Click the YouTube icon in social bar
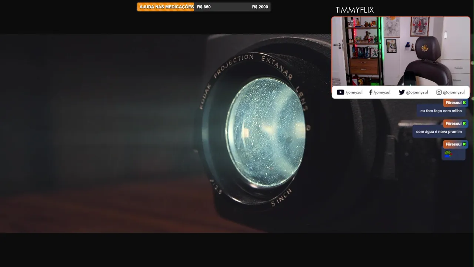This screenshot has height=267, width=474. [x=340, y=92]
